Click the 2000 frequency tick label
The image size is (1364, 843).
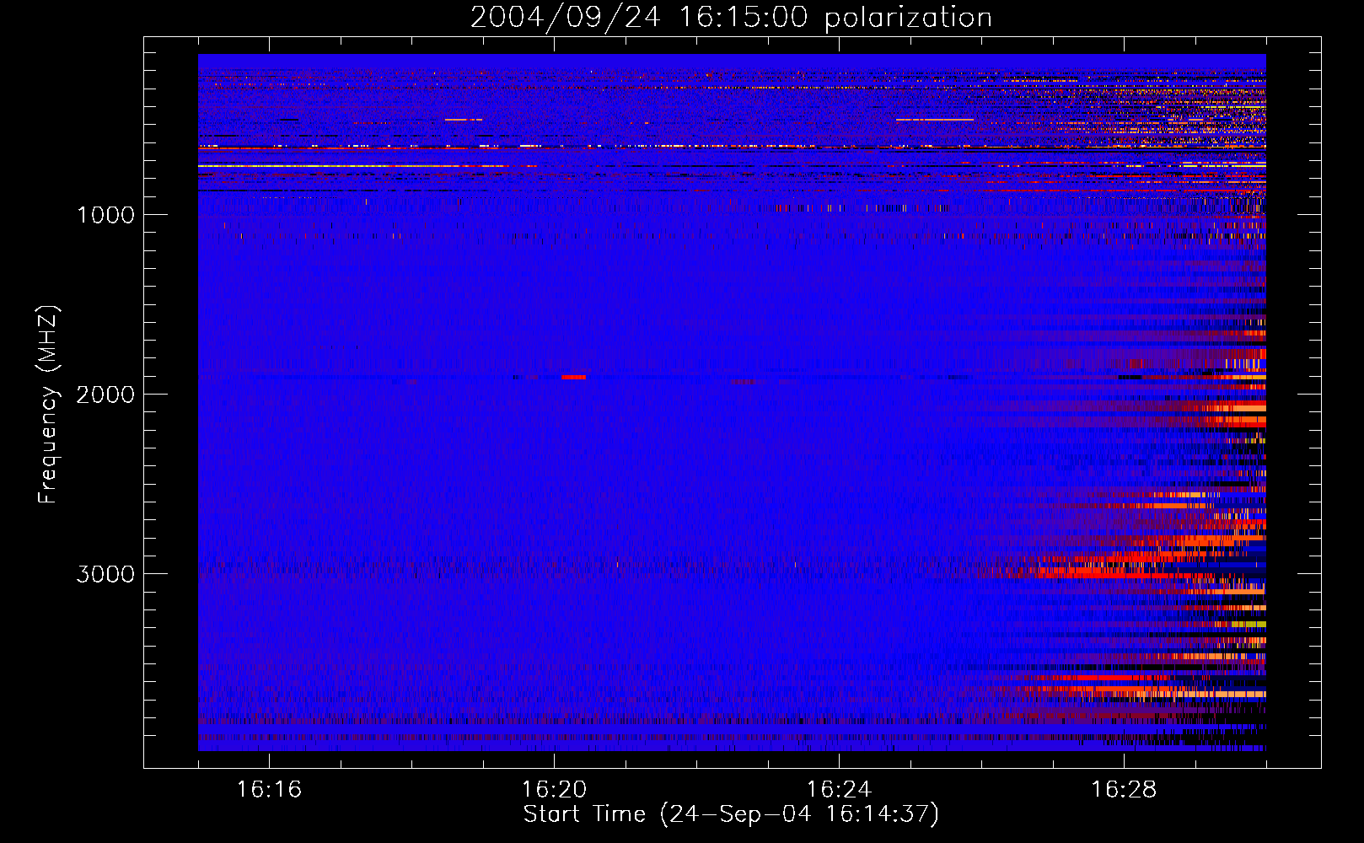tap(105, 395)
